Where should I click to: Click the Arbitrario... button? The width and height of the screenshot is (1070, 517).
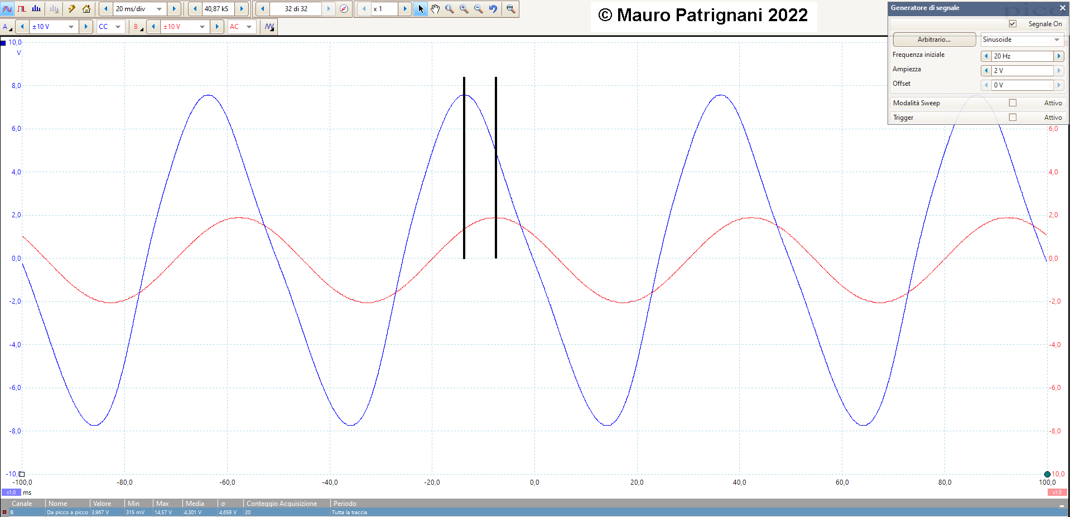click(934, 40)
